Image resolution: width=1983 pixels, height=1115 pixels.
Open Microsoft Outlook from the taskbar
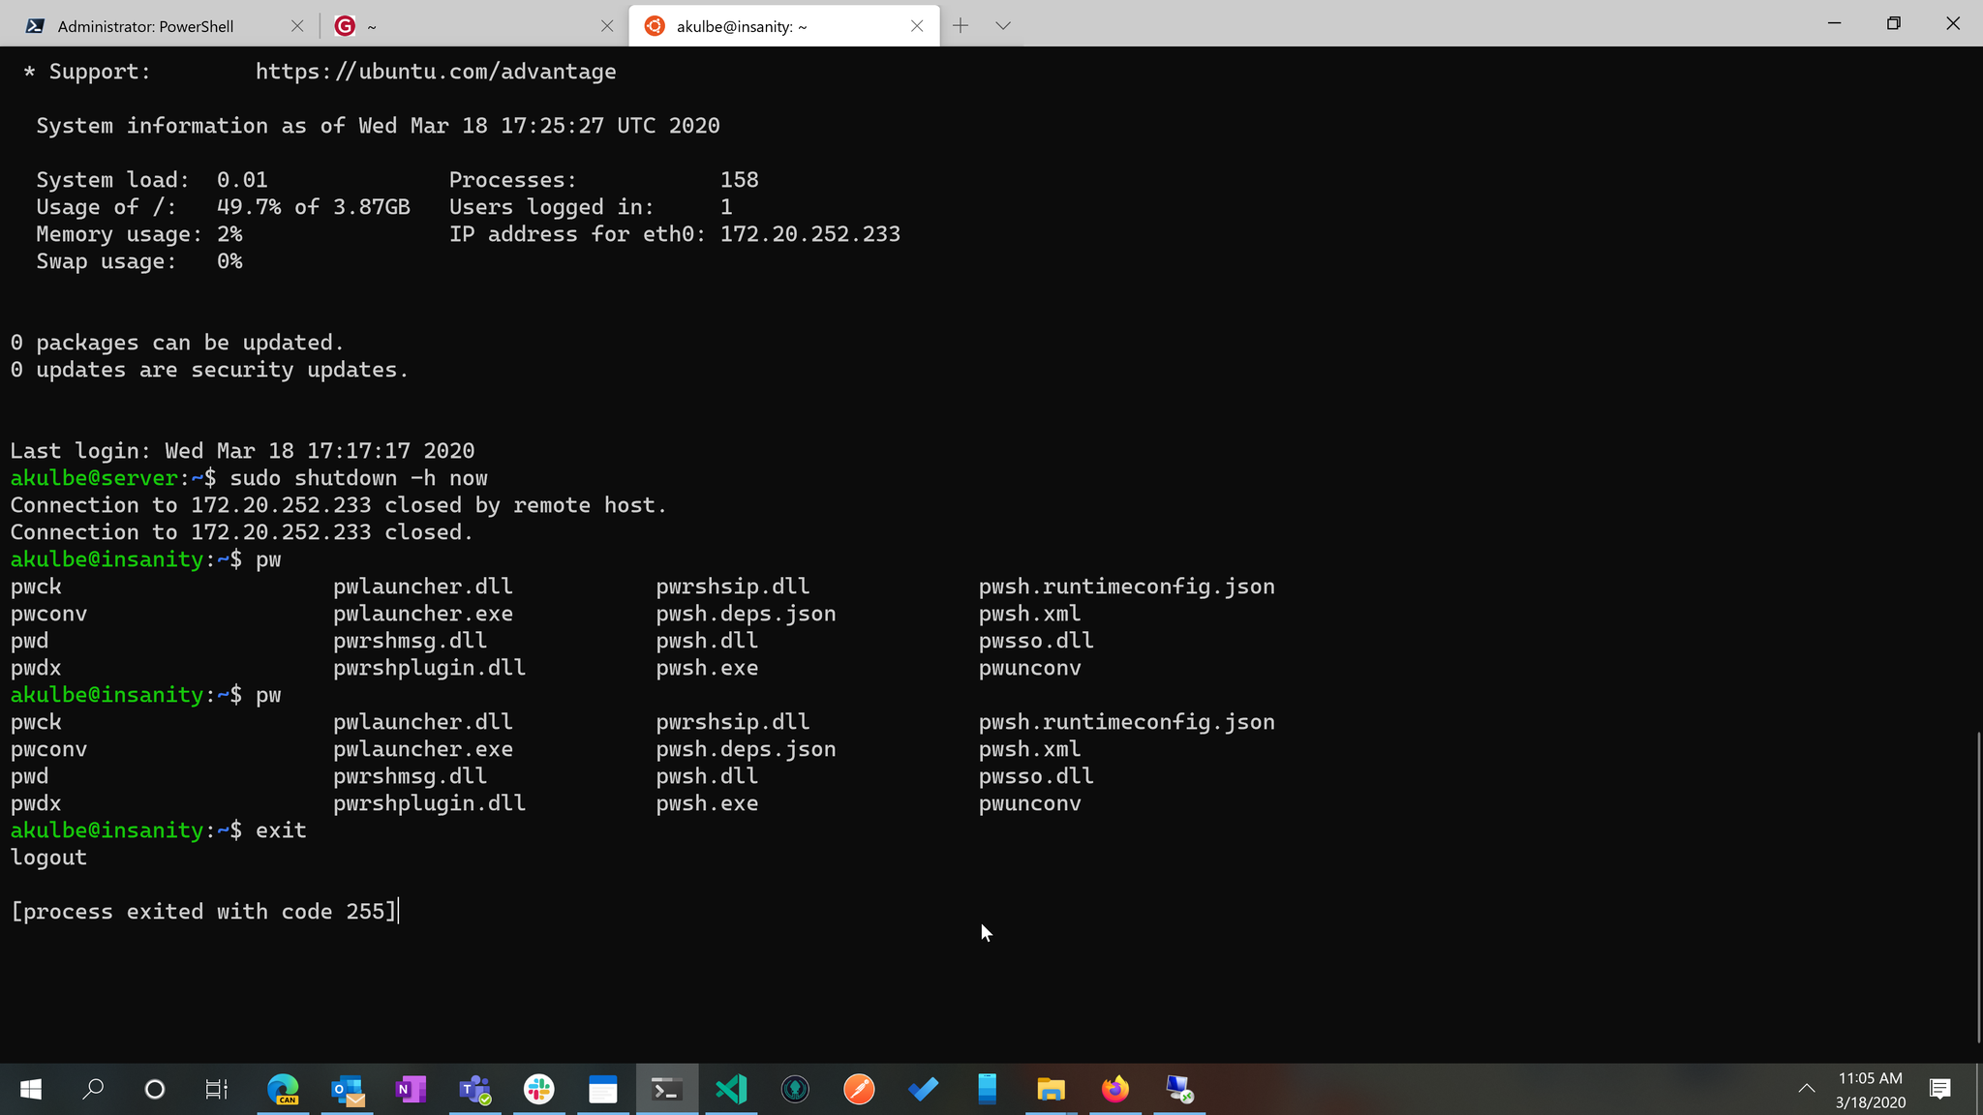point(346,1089)
